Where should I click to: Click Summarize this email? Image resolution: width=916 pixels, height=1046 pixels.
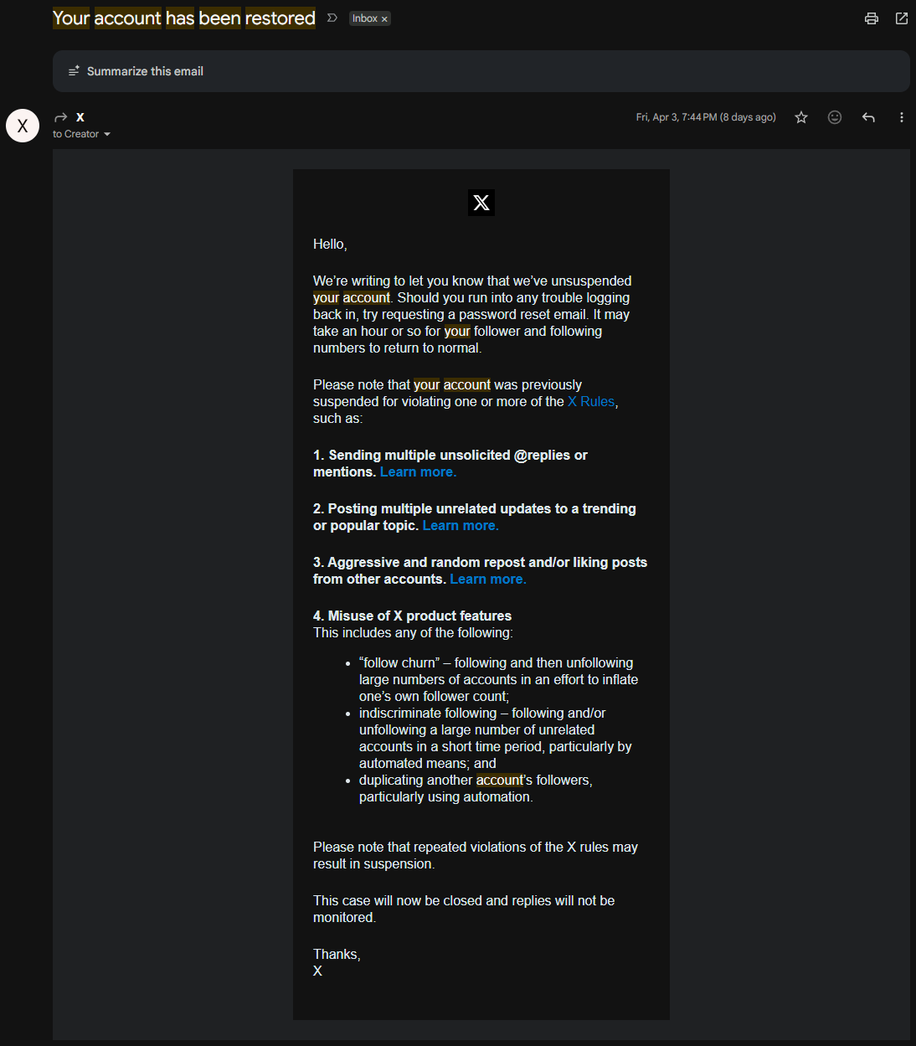145,71
